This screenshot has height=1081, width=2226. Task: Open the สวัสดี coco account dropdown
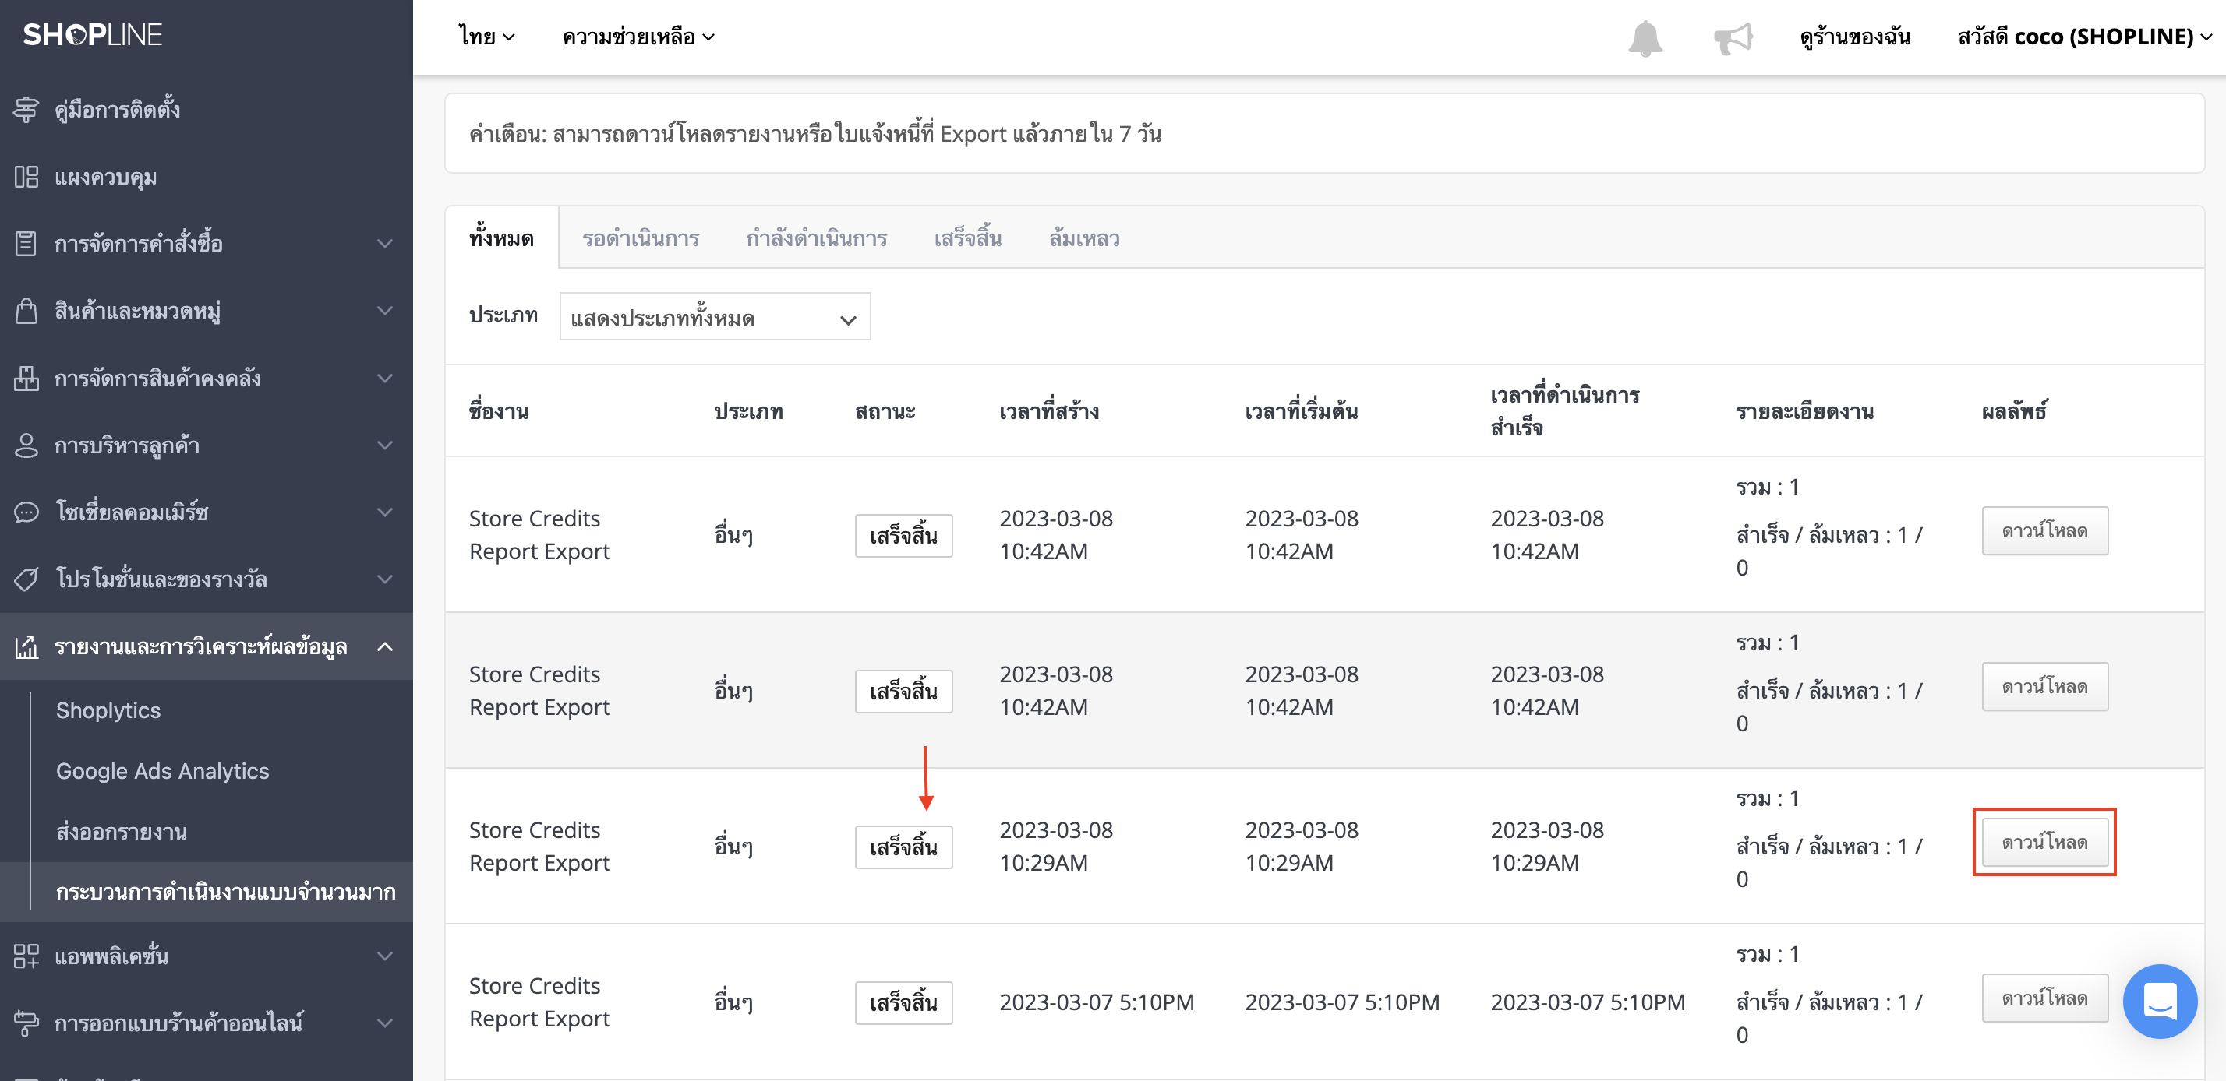2083,37
